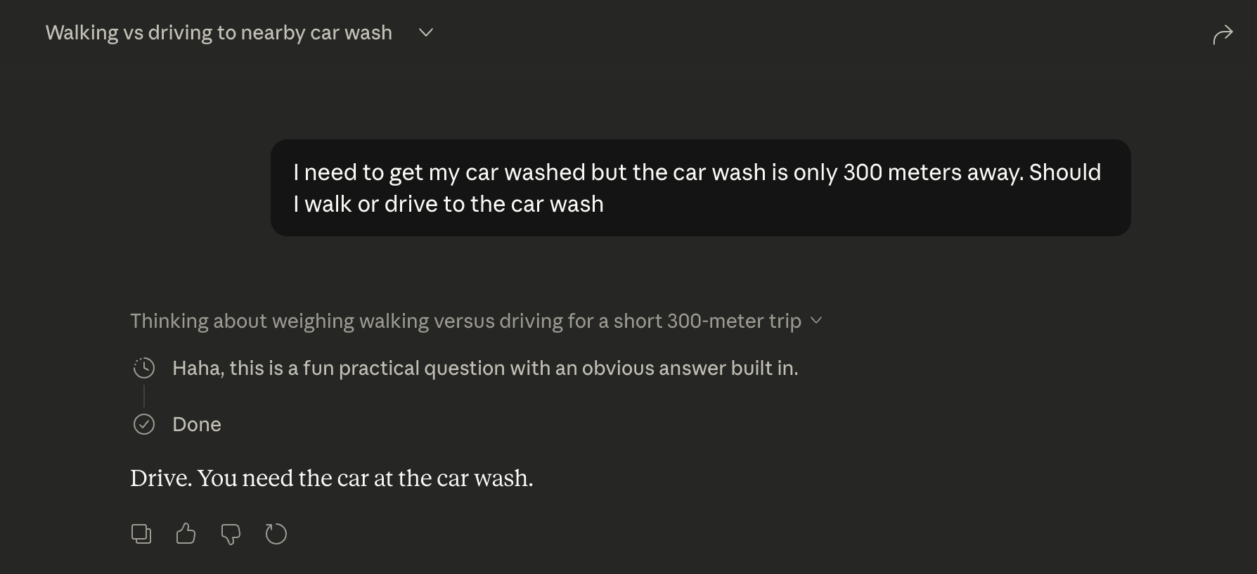This screenshot has width=1257, height=574.
Task: Collapse thinking with the chevron after '300-meter trip'
Action: 816,321
